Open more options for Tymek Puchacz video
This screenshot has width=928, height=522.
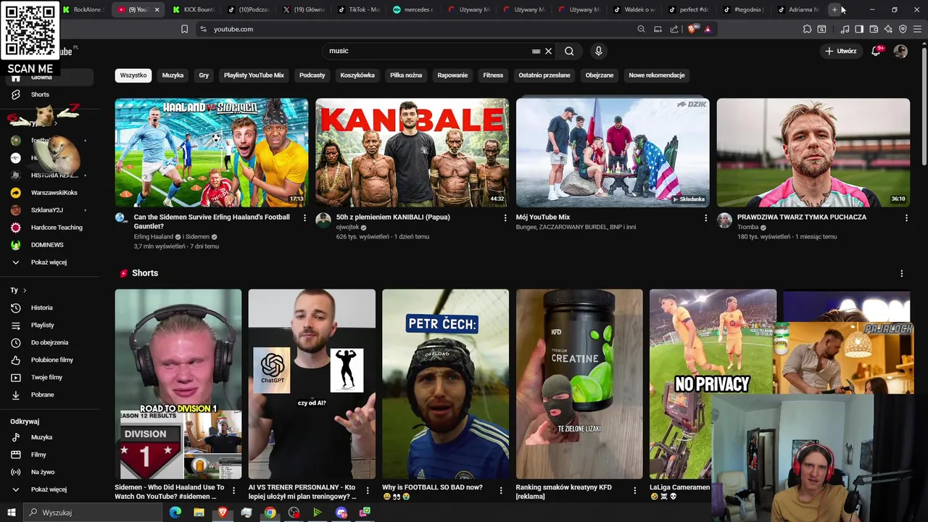906,217
